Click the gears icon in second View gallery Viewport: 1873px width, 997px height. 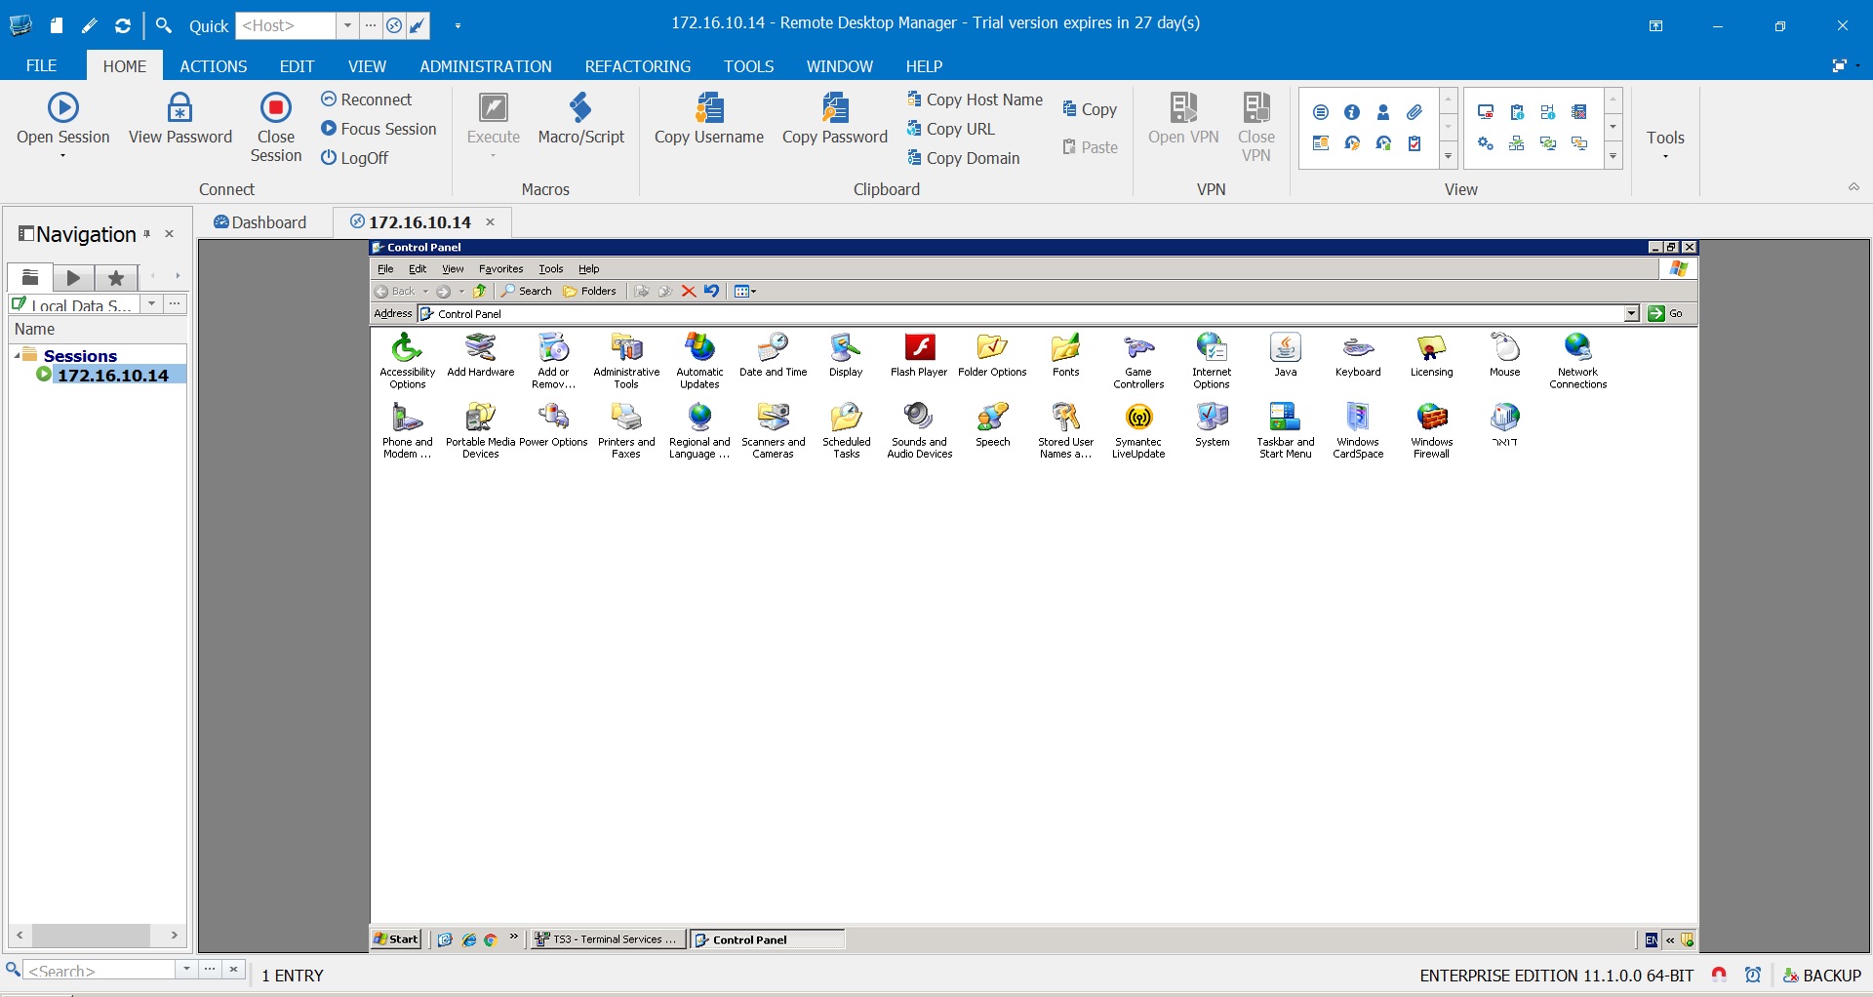pos(1486,143)
